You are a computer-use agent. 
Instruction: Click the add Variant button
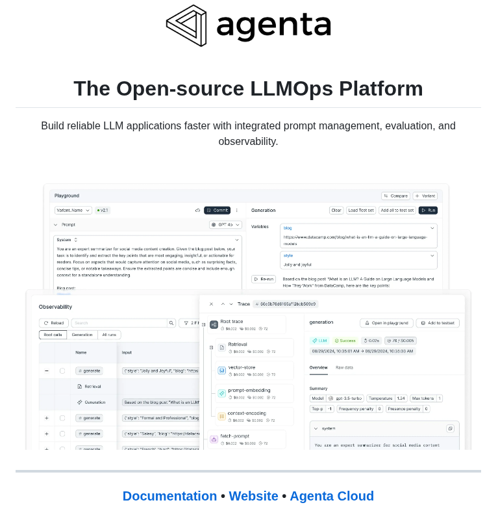click(x=425, y=196)
